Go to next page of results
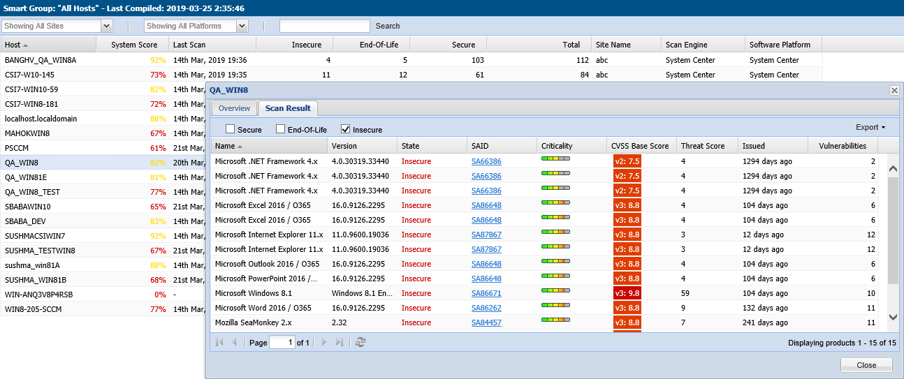This screenshot has width=904, height=379. pos(324,343)
